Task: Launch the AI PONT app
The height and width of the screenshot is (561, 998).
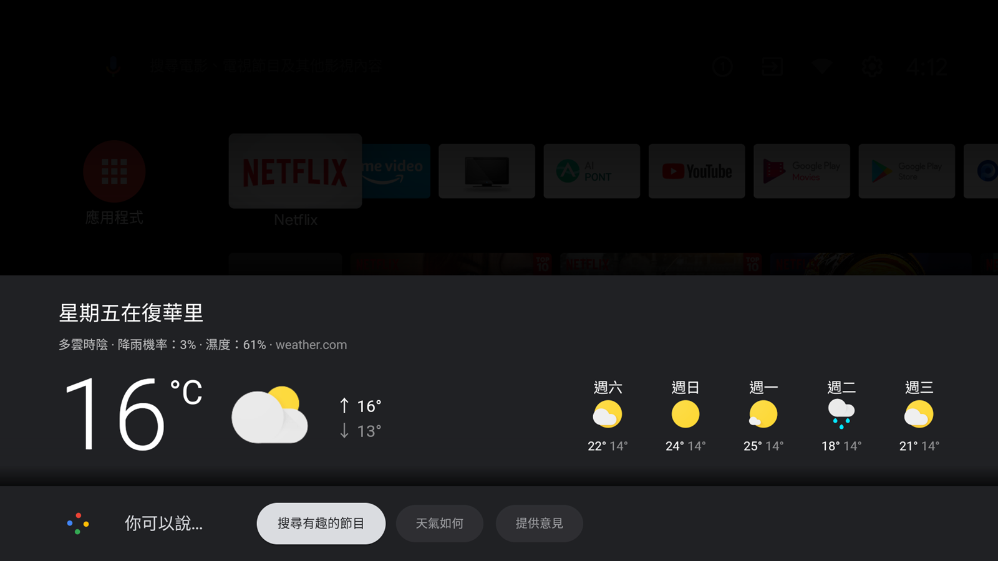Action: tap(591, 171)
